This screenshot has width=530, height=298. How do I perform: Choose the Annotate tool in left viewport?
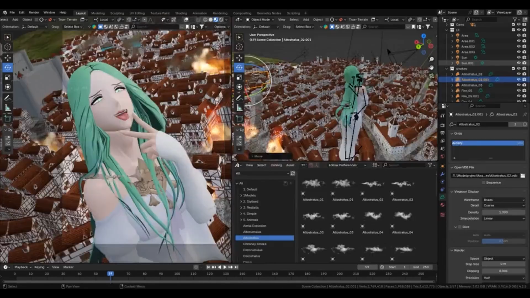pos(8,98)
